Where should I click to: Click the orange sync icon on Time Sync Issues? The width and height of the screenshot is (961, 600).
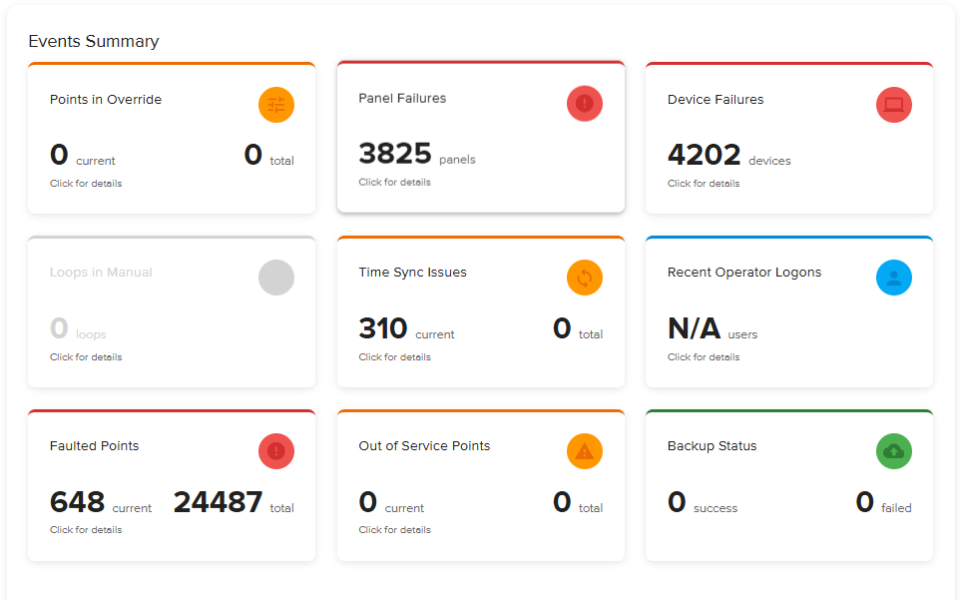coord(585,278)
